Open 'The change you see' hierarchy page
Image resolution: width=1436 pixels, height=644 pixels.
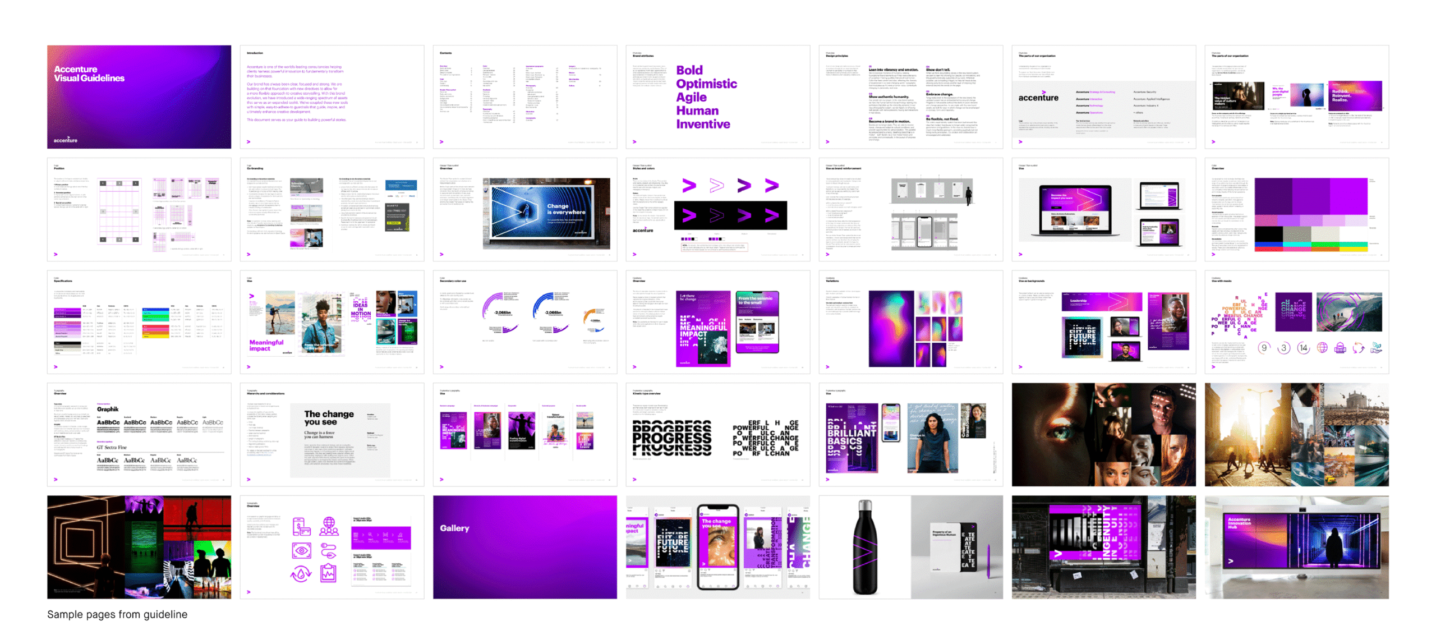click(x=332, y=435)
